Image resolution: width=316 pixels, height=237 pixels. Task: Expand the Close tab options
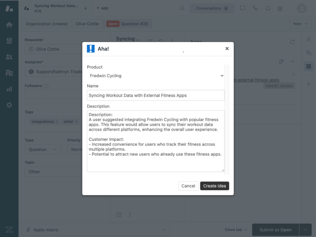click(236, 230)
